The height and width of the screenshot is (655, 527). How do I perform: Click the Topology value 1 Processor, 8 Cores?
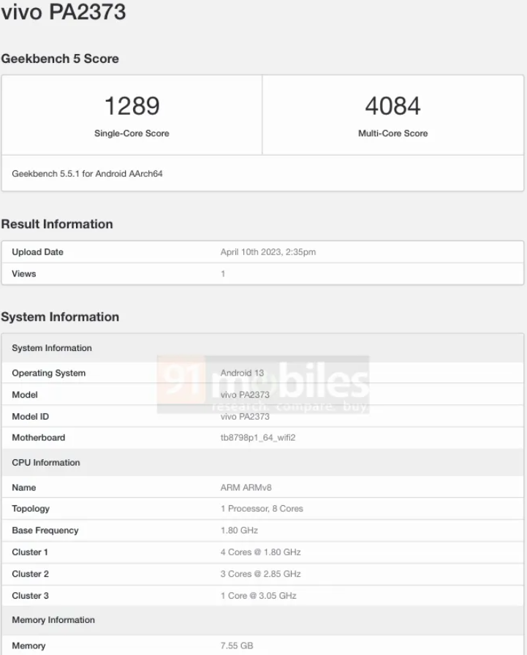[262, 509]
